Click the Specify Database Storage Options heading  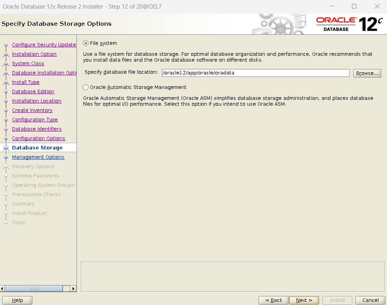tap(57, 24)
